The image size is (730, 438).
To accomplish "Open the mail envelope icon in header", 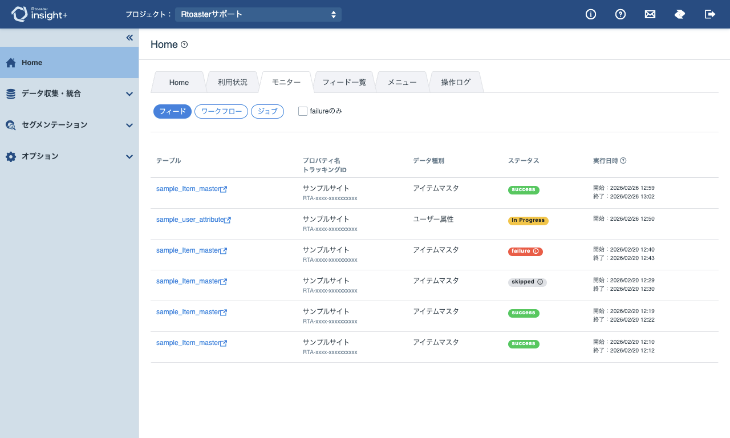I will [x=650, y=14].
